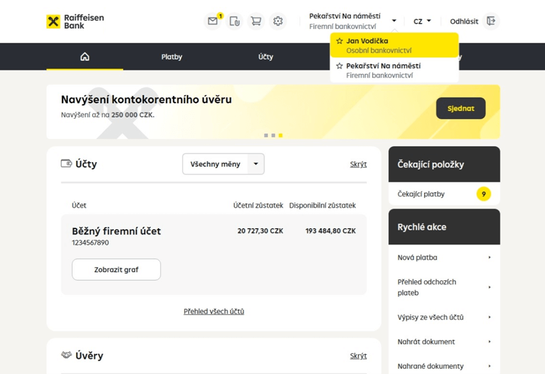The height and width of the screenshot is (374, 545).
Task: Click the logout door icon
Action: coord(491,21)
